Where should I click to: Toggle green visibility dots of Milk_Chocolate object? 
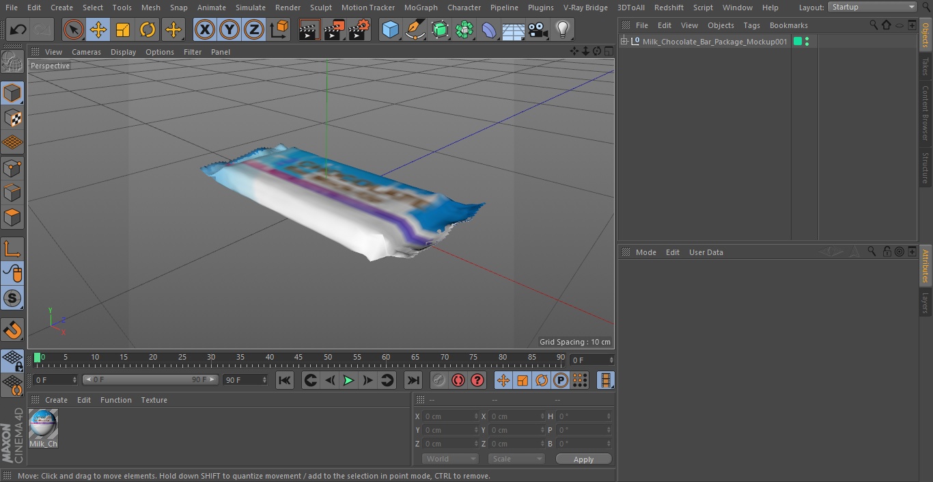807,42
